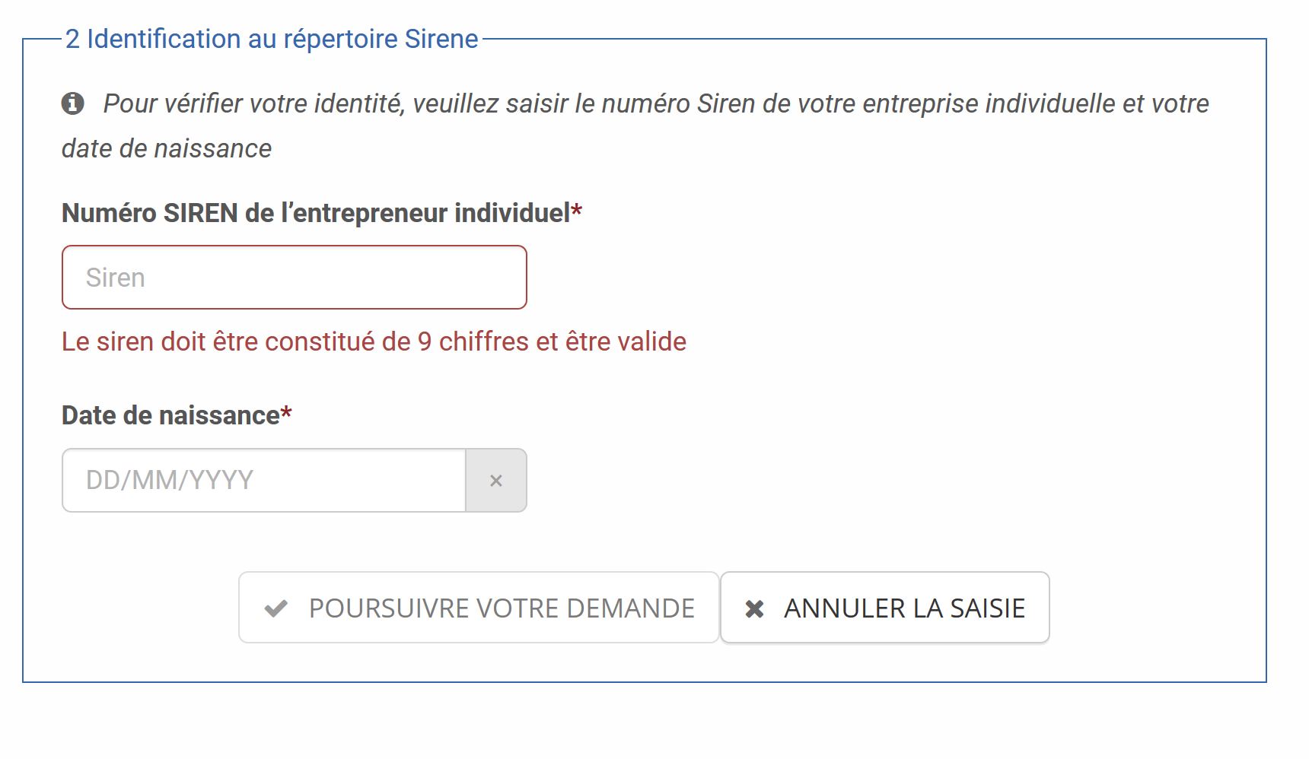
Task: Click the grey Siren placeholder text
Action: [115, 278]
